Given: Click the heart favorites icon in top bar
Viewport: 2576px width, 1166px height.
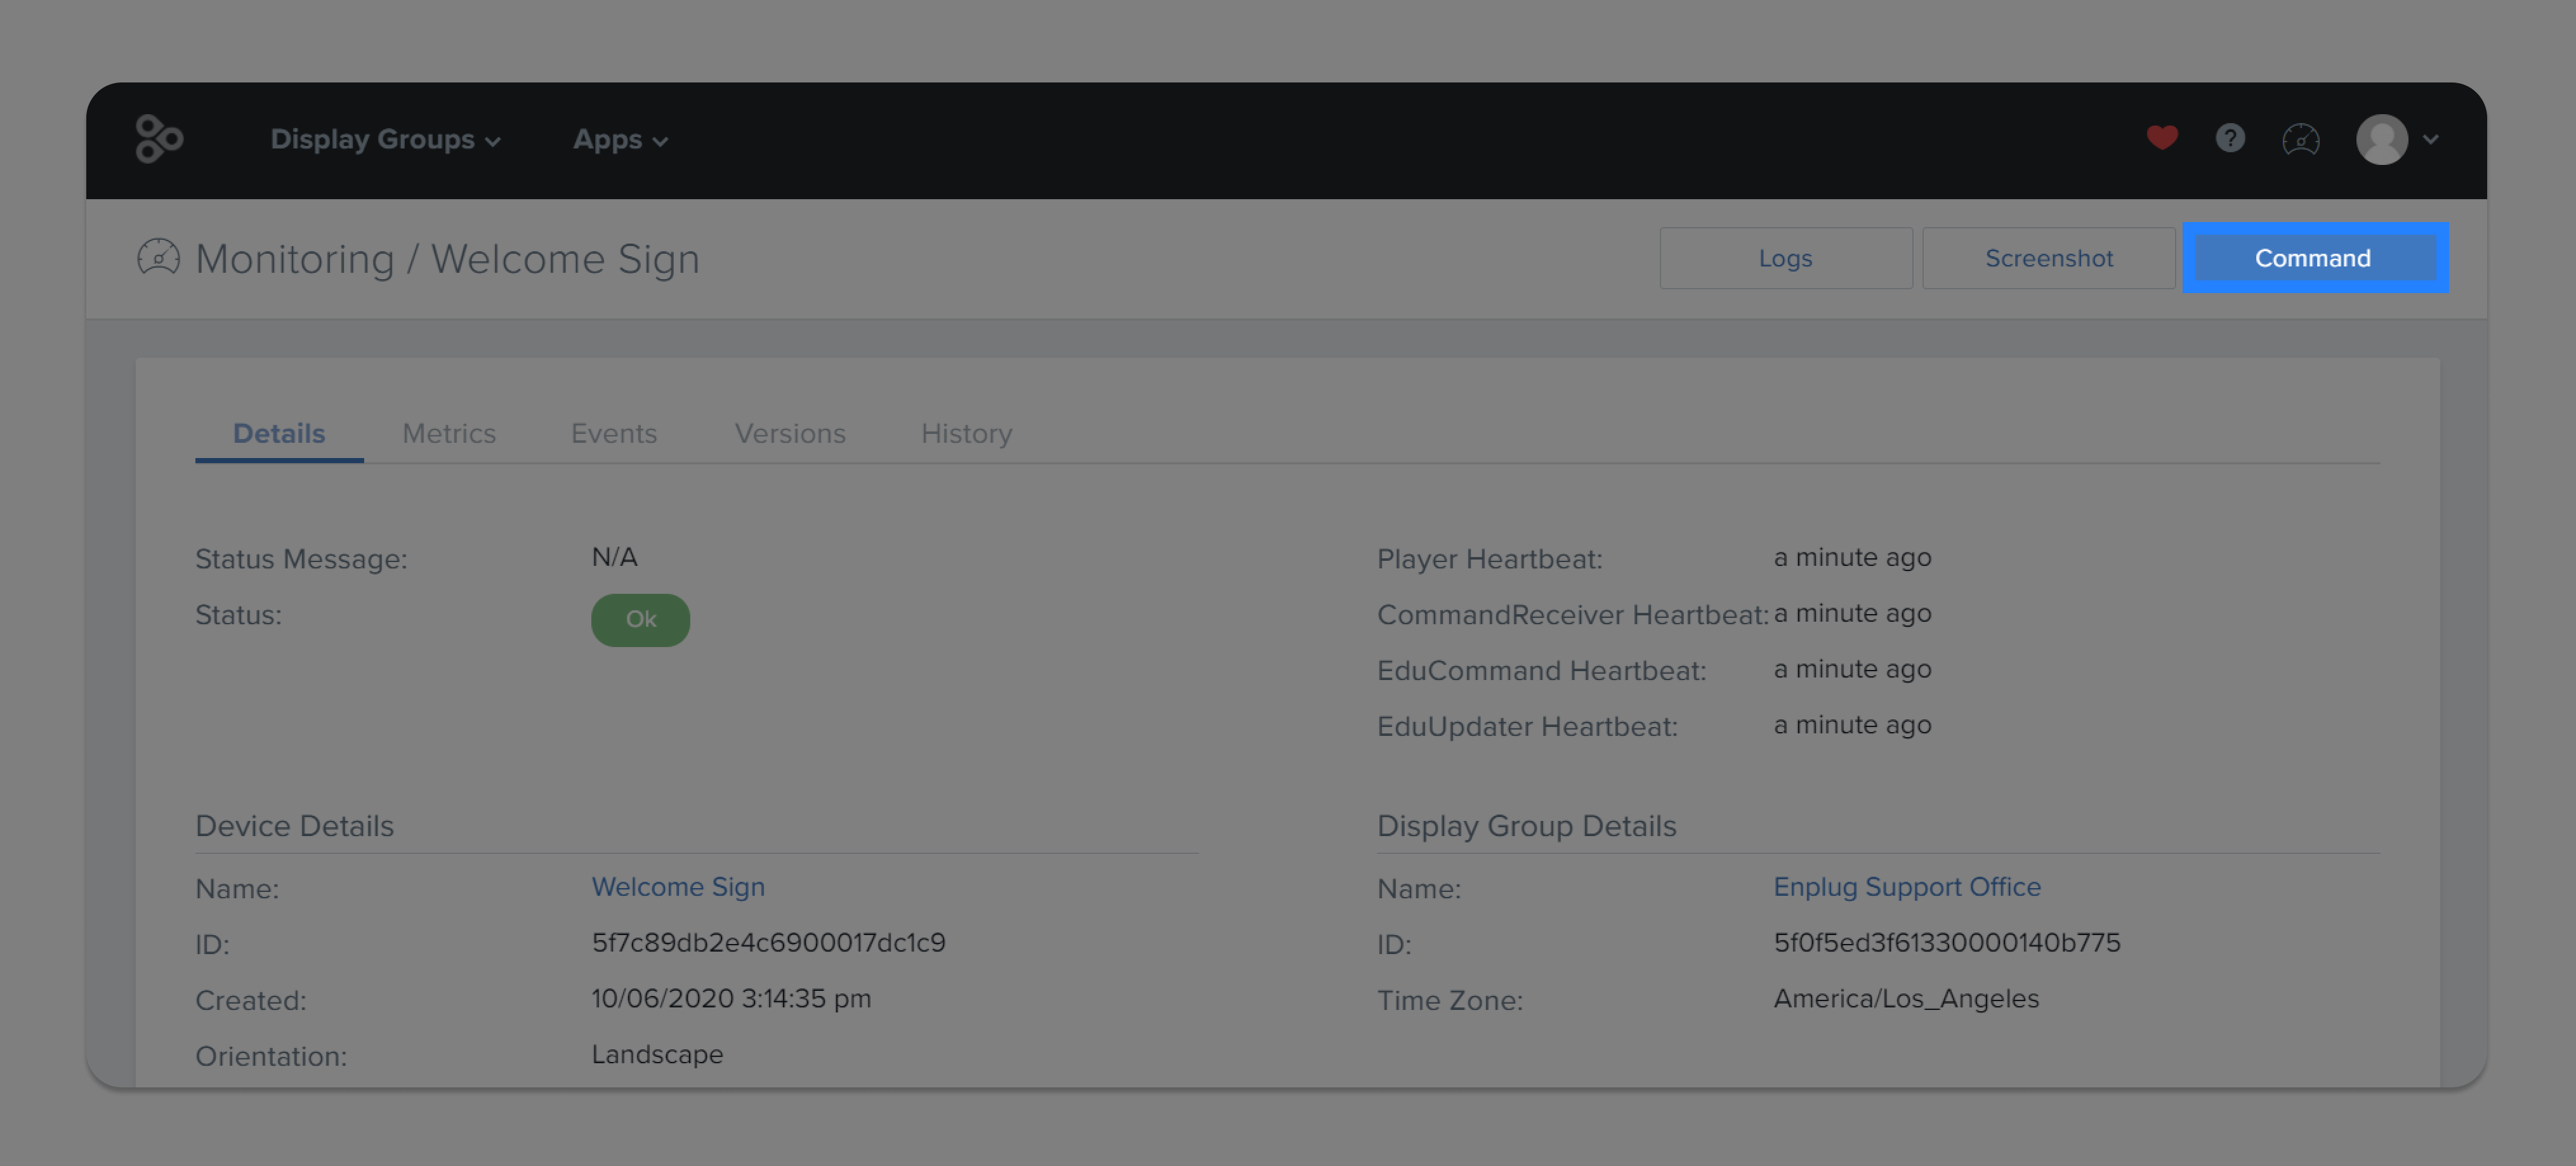Looking at the screenshot, I should (x=2161, y=139).
